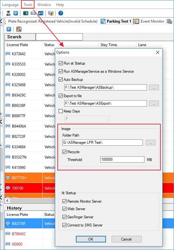This screenshot has width=174, height=250.
Task: Click the Export path text field
Action: pos(105,104)
